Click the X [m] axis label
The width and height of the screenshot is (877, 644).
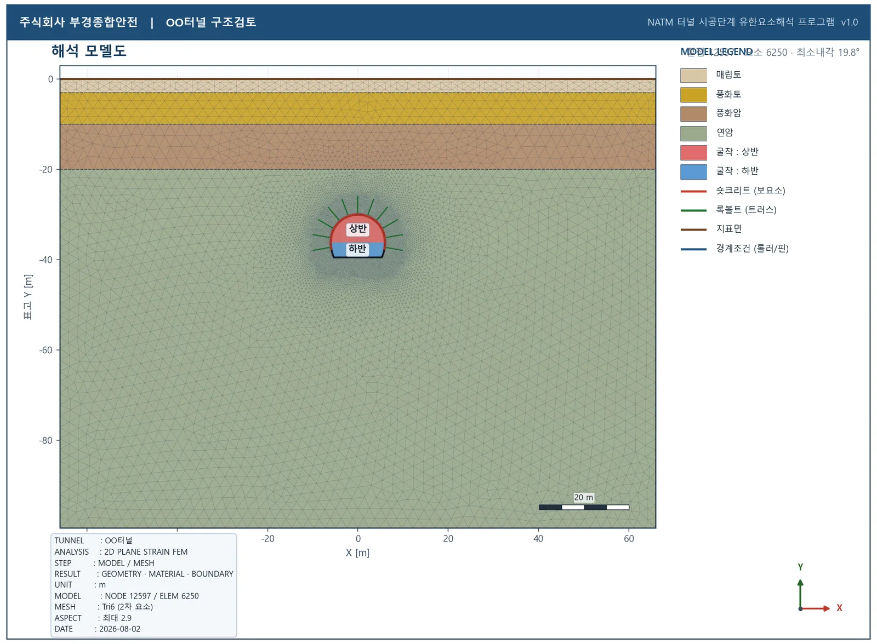(x=357, y=553)
